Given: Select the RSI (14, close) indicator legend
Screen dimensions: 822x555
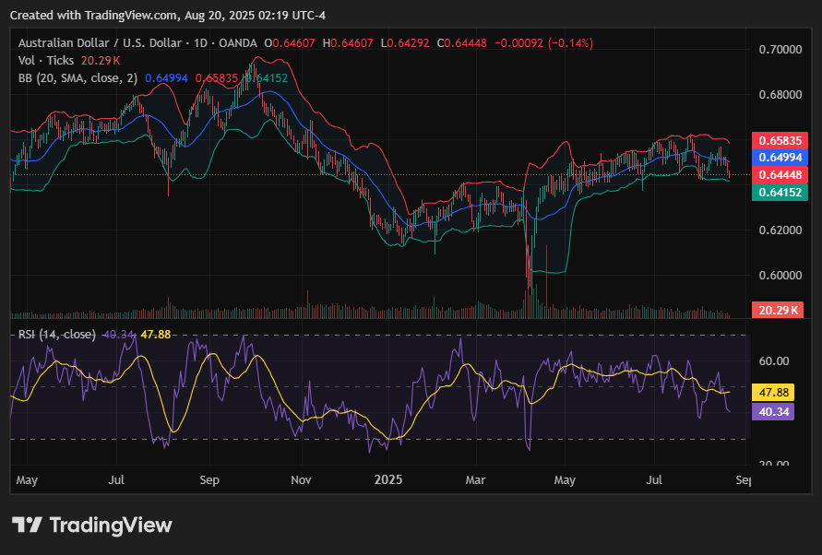Looking at the screenshot, I should point(57,335).
